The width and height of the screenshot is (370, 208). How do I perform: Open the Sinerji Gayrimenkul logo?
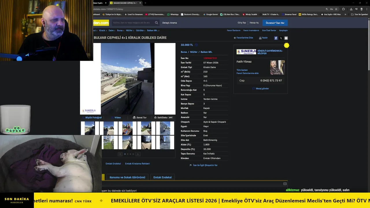[x=246, y=52]
